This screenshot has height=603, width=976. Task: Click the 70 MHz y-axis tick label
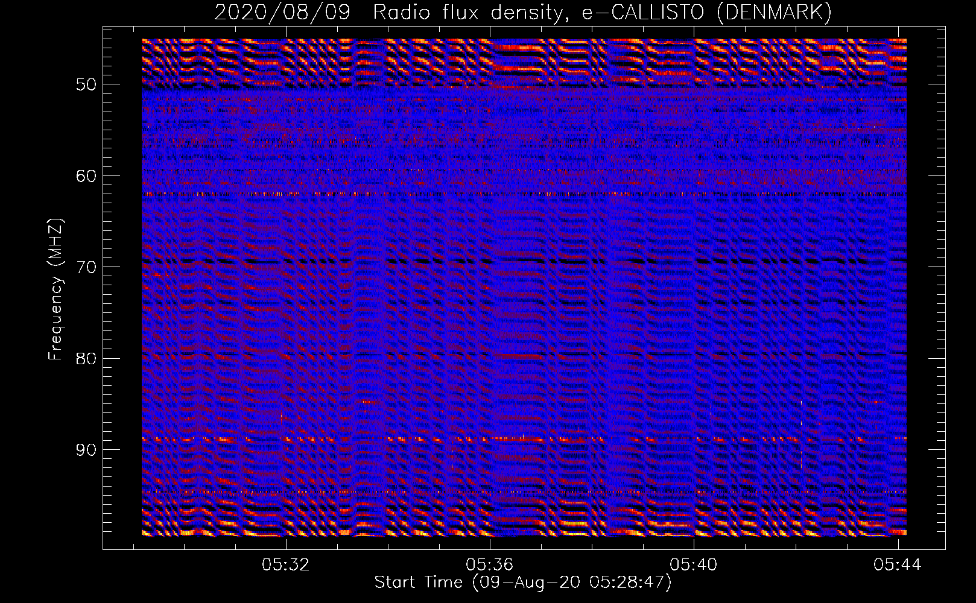point(86,267)
